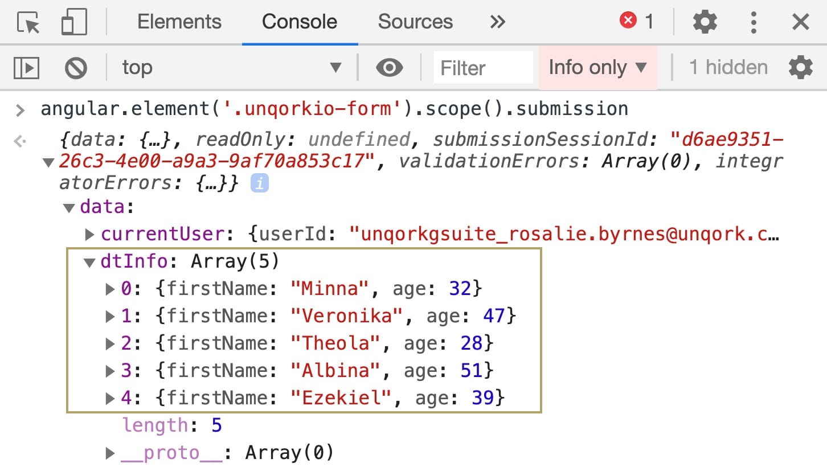Screen dimensions: 827x467
Task: Show more tabs via double chevron
Action: pos(497,22)
